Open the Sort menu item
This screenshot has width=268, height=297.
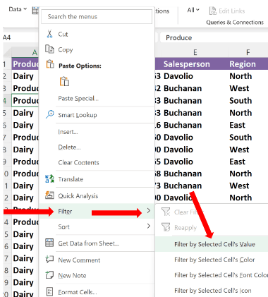(x=97, y=226)
